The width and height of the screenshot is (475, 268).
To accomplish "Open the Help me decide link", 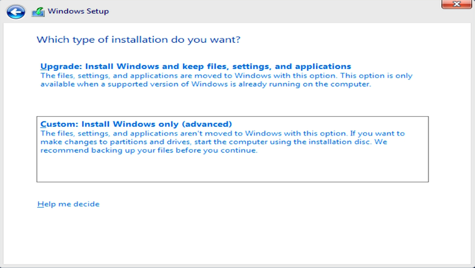I will 68,204.
